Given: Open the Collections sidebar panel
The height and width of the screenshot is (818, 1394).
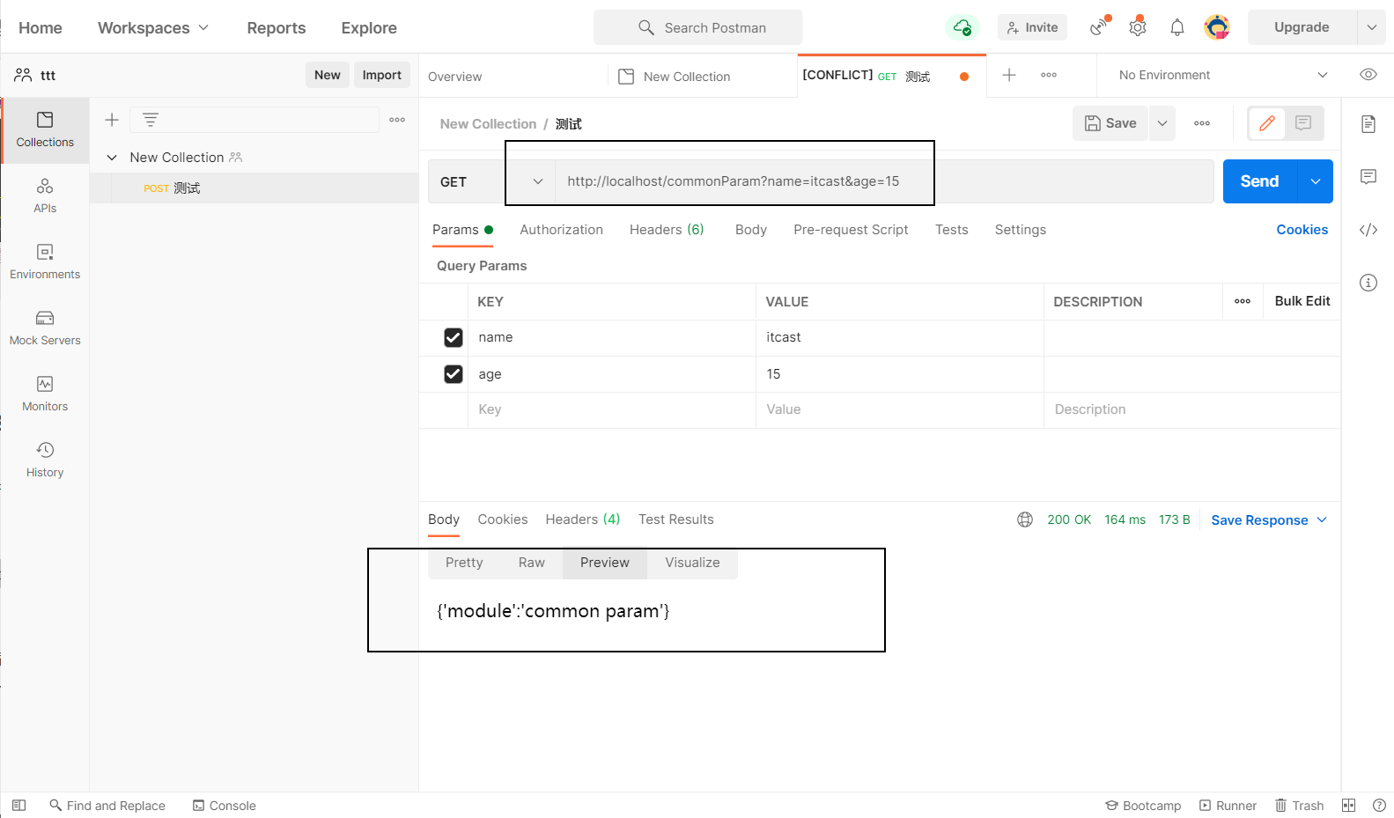Looking at the screenshot, I should (45, 129).
